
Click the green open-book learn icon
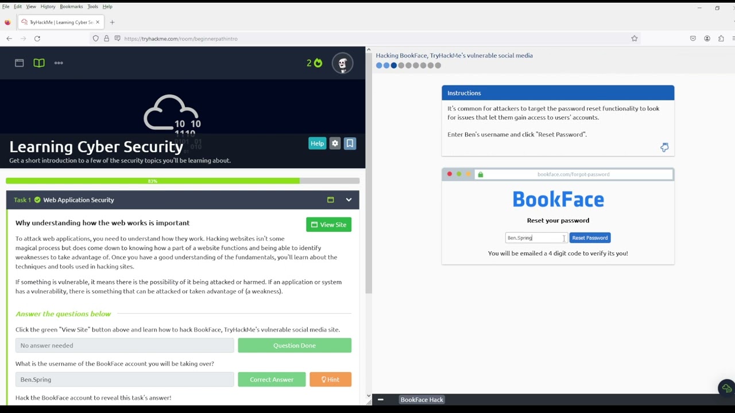(39, 63)
